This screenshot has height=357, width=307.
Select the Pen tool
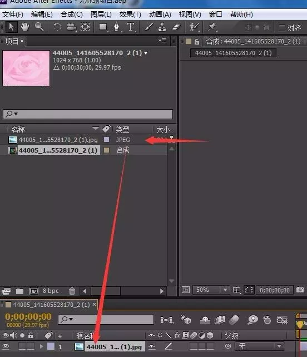117,27
